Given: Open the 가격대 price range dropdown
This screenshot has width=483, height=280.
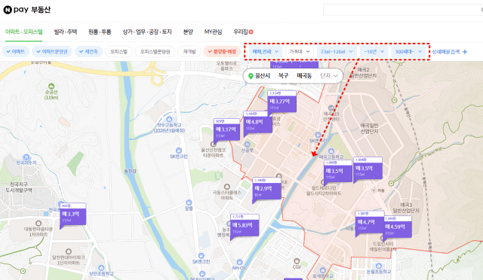Looking at the screenshot, I should point(300,52).
